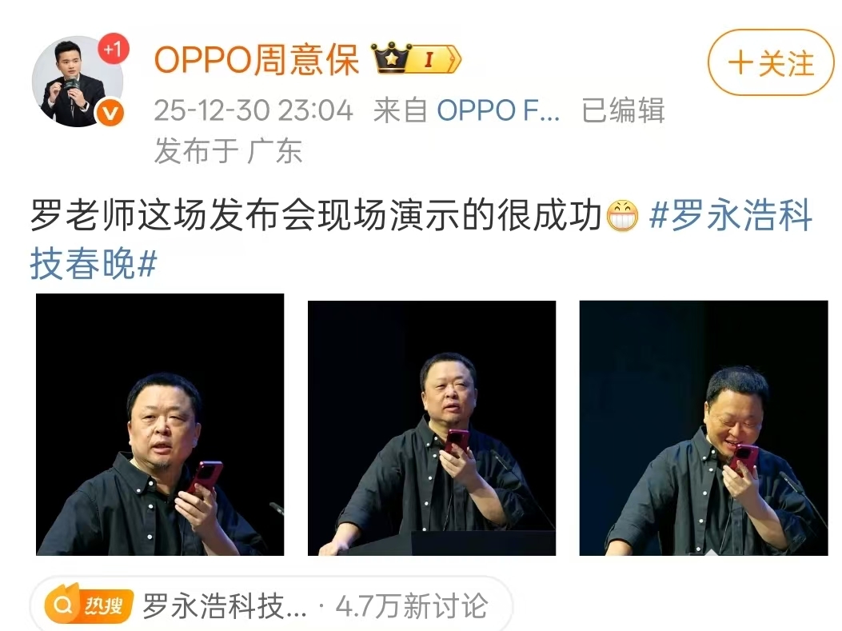Image resolution: width=842 pixels, height=631 pixels.
Task: Open the 罗永浩科技... trending topic pill
Action: pyautogui.click(x=271, y=605)
